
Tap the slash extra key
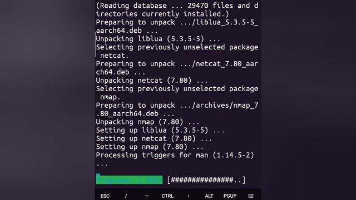(126, 196)
